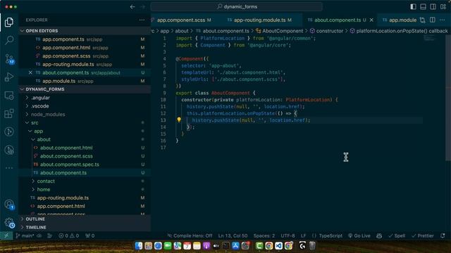Toggle Spell checker in status bar
The width and height of the screenshot is (451, 253).
point(397,236)
